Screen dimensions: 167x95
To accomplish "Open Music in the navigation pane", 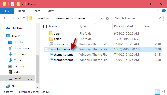I will click(x=15, y=60).
